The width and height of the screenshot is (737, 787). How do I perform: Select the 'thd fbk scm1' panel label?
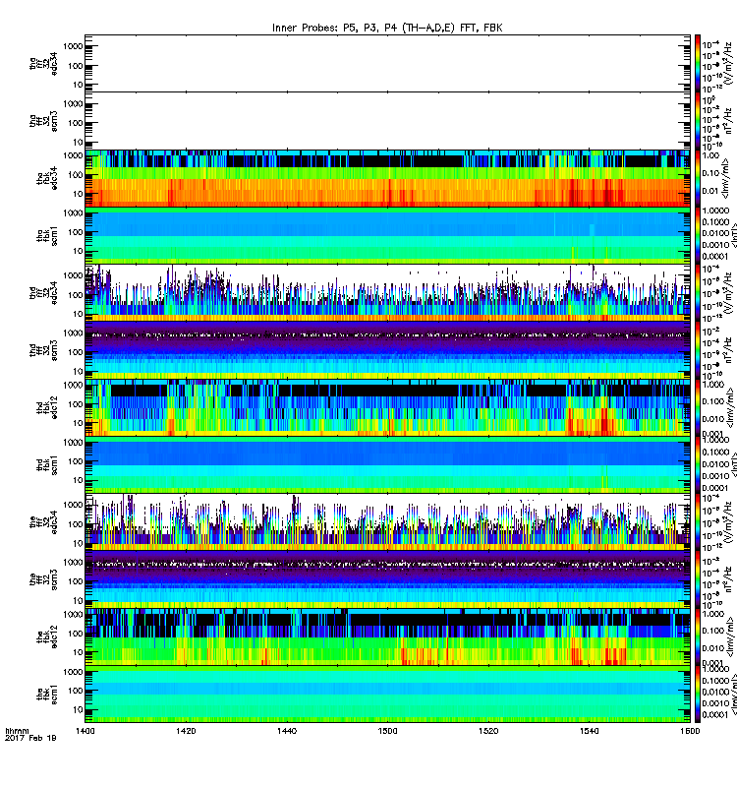pyautogui.click(x=47, y=464)
